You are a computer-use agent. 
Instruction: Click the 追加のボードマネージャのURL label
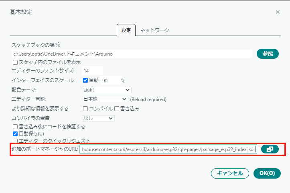pyautogui.click(x=45, y=149)
